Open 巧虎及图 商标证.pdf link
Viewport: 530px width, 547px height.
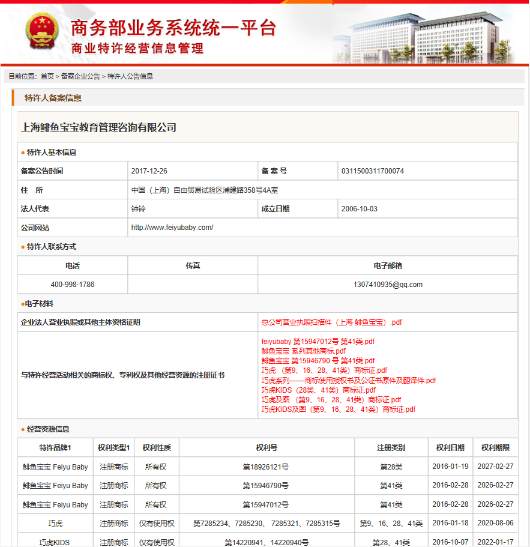[x=331, y=400]
